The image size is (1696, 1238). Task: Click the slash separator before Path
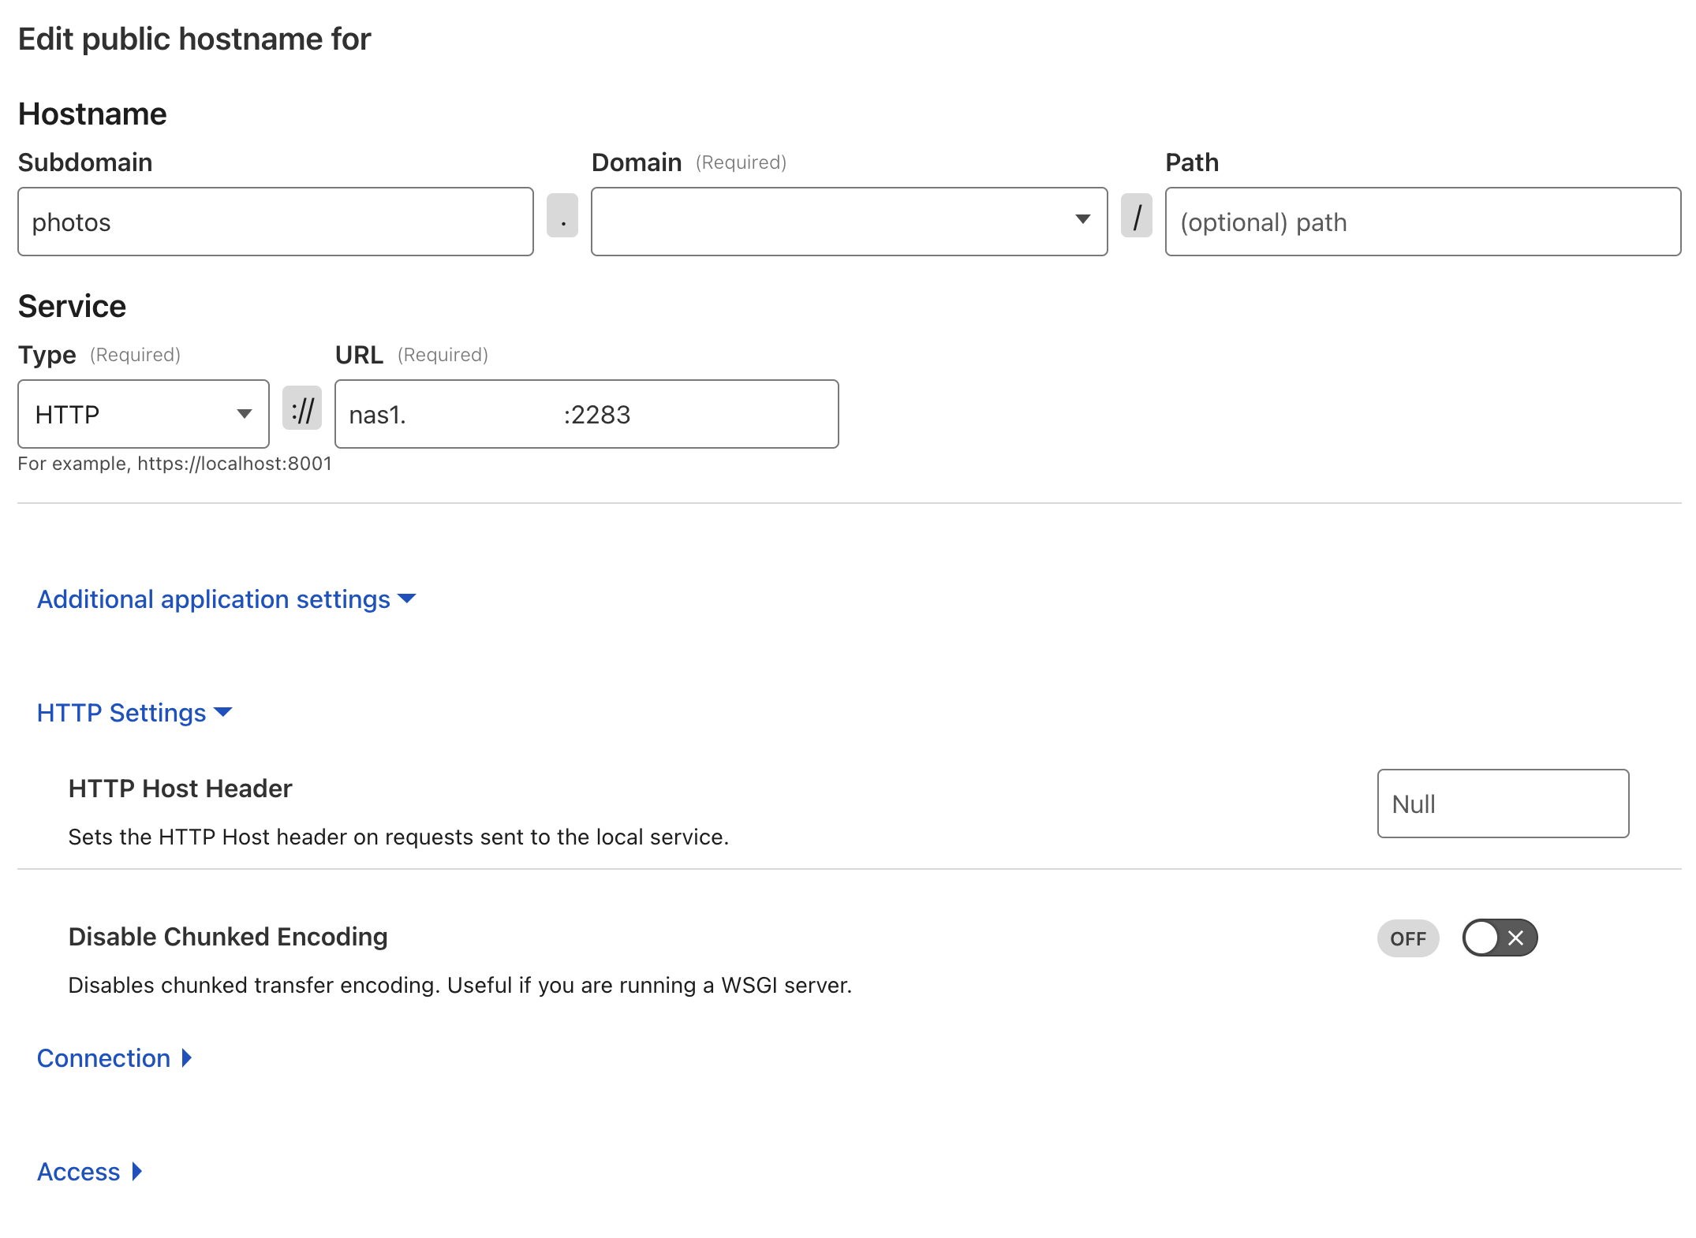[1137, 215]
